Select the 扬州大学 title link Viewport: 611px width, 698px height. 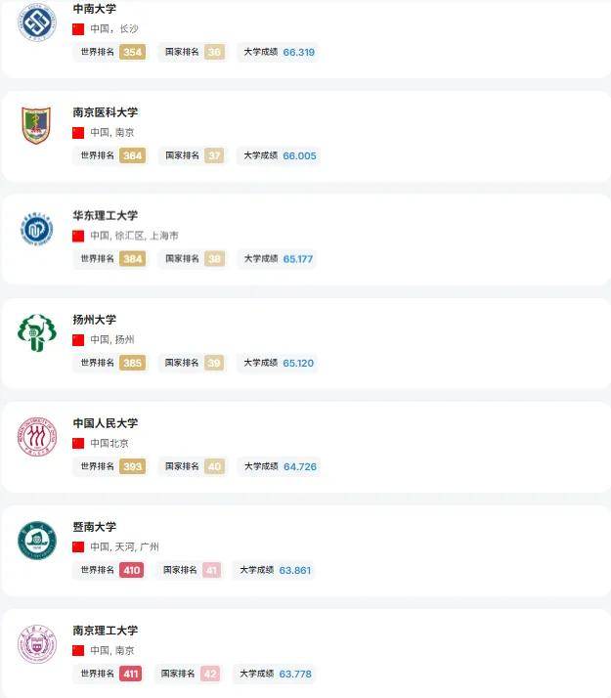pyautogui.click(x=94, y=320)
